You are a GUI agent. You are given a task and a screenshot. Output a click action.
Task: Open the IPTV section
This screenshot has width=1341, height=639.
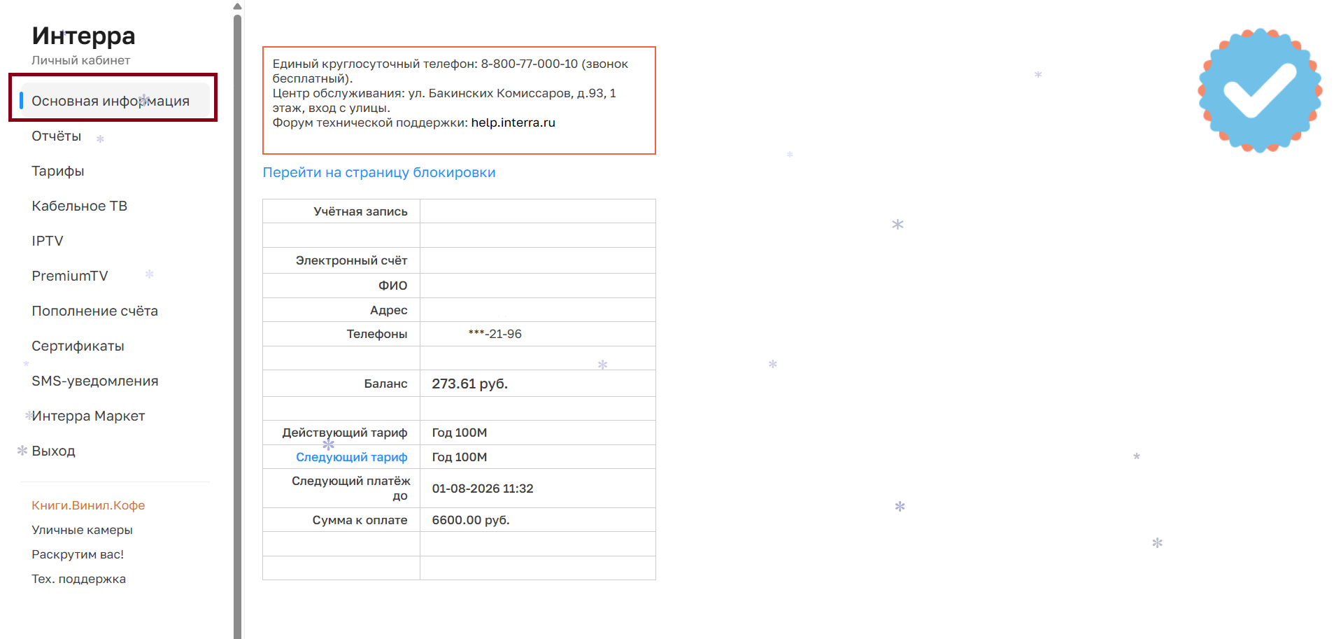point(47,241)
